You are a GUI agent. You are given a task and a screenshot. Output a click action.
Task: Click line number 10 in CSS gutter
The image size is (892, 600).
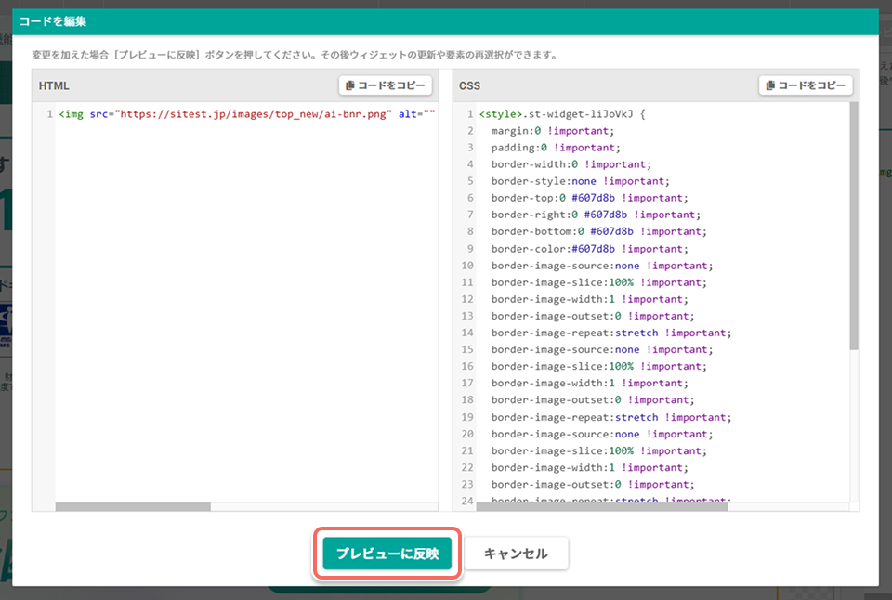click(467, 266)
